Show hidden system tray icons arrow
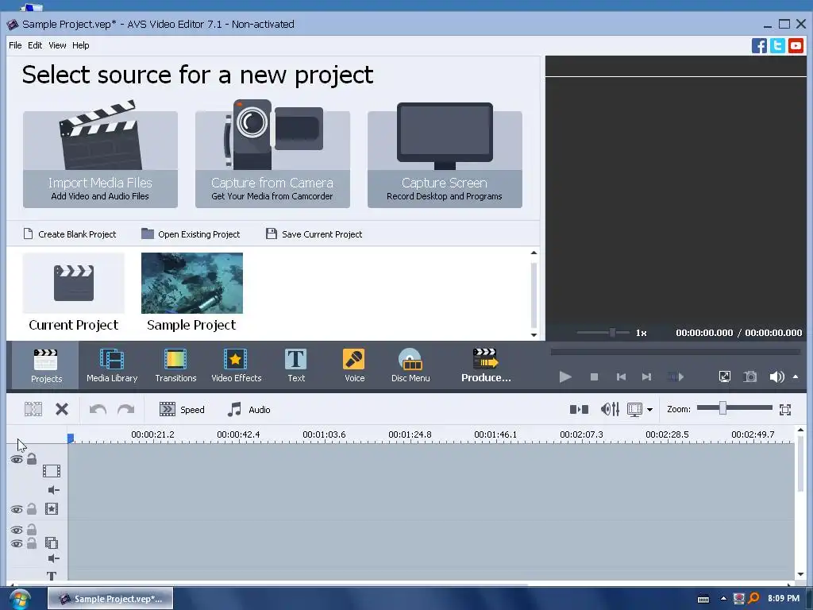Screen dimensions: 813x610 [723, 599]
